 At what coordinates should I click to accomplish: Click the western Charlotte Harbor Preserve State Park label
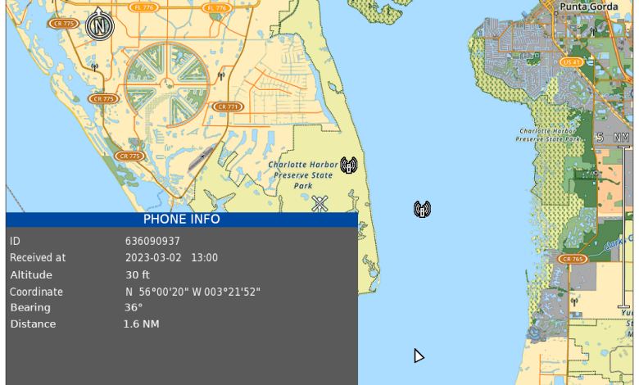303,175
